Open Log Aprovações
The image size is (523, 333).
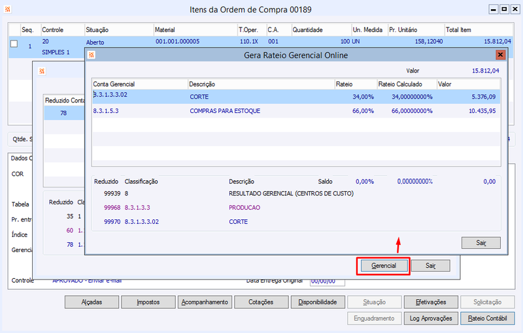point(431,319)
